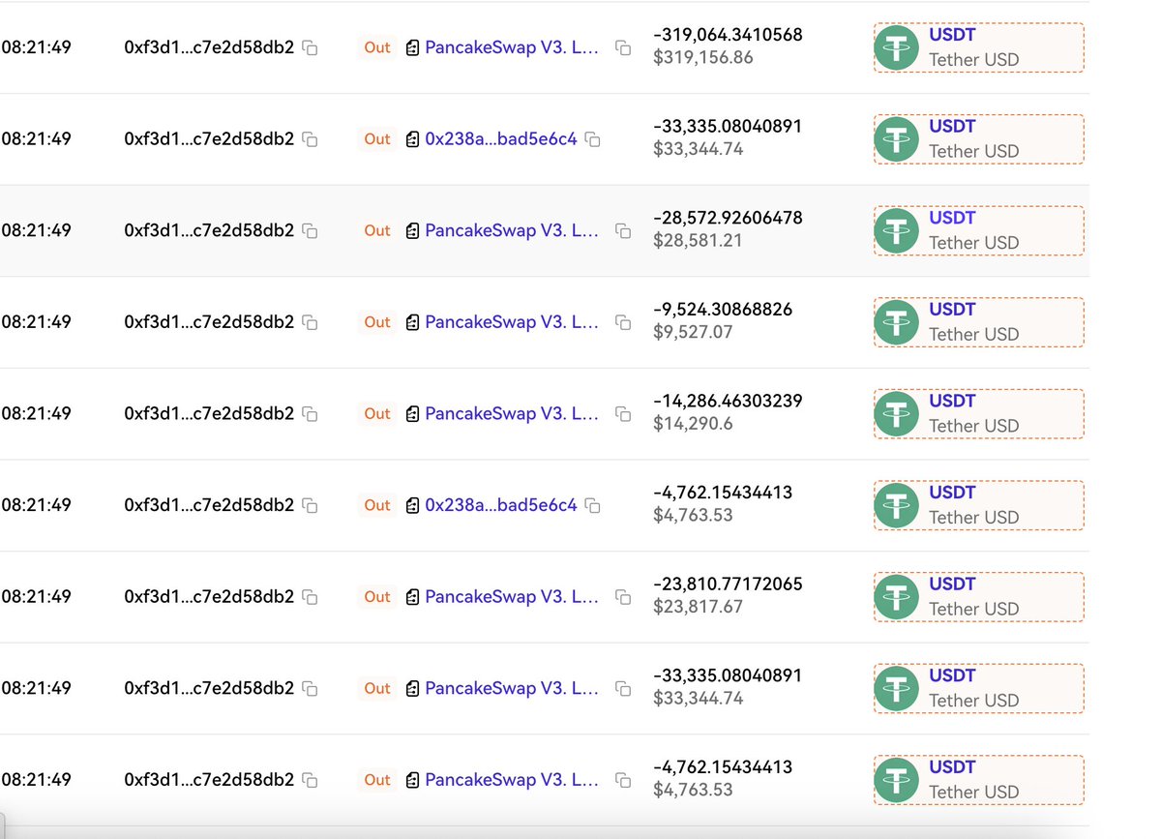Viewport: 1161px width, 839px height.
Task: Open PancakeSwap V3 link in the bottom row
Action: (x=512, y=780)
